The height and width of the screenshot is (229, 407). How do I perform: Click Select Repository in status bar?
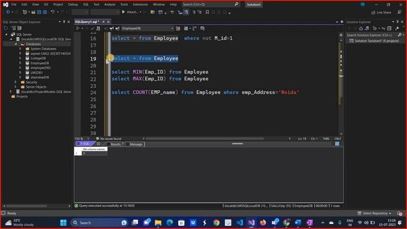click(375, 213)
